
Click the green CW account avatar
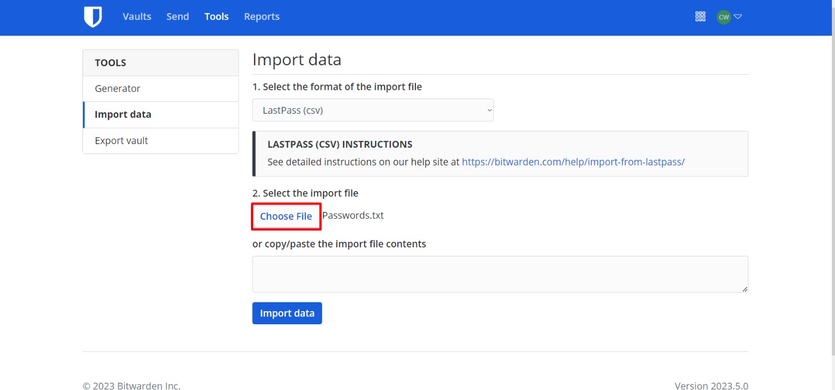click(723, 17)
